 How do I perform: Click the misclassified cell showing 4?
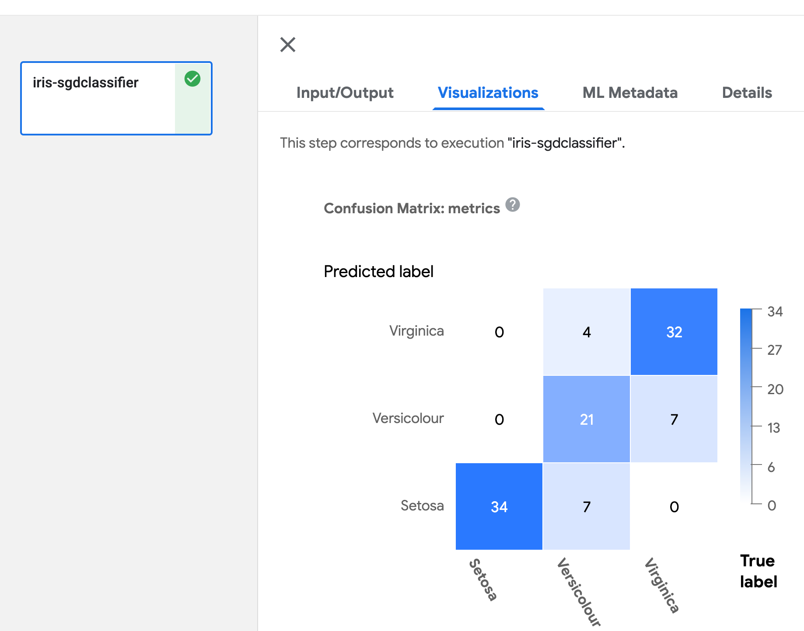coord(587,332)
